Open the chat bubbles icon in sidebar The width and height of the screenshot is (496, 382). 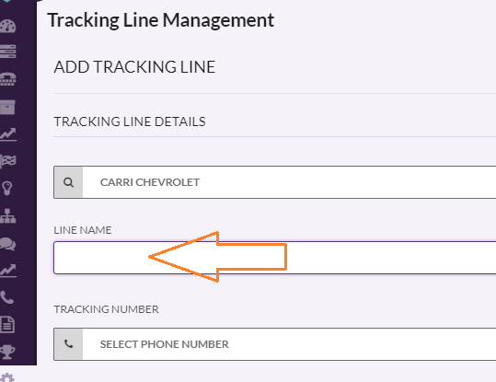coord(7,244)
